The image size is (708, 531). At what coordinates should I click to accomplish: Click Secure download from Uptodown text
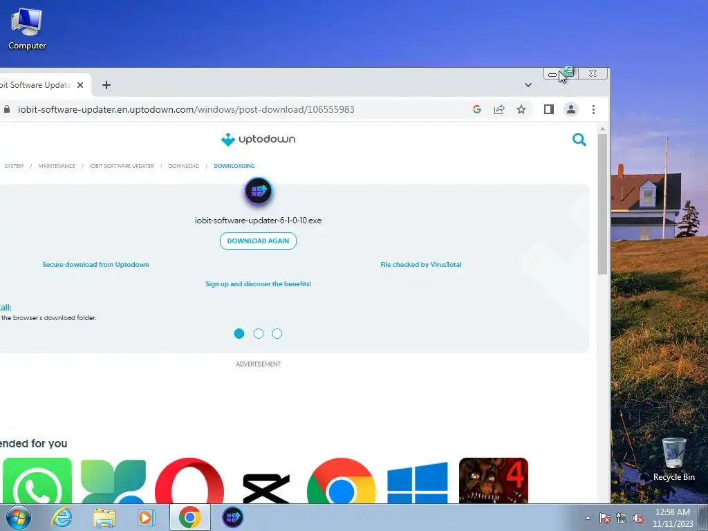pos(95,265)
